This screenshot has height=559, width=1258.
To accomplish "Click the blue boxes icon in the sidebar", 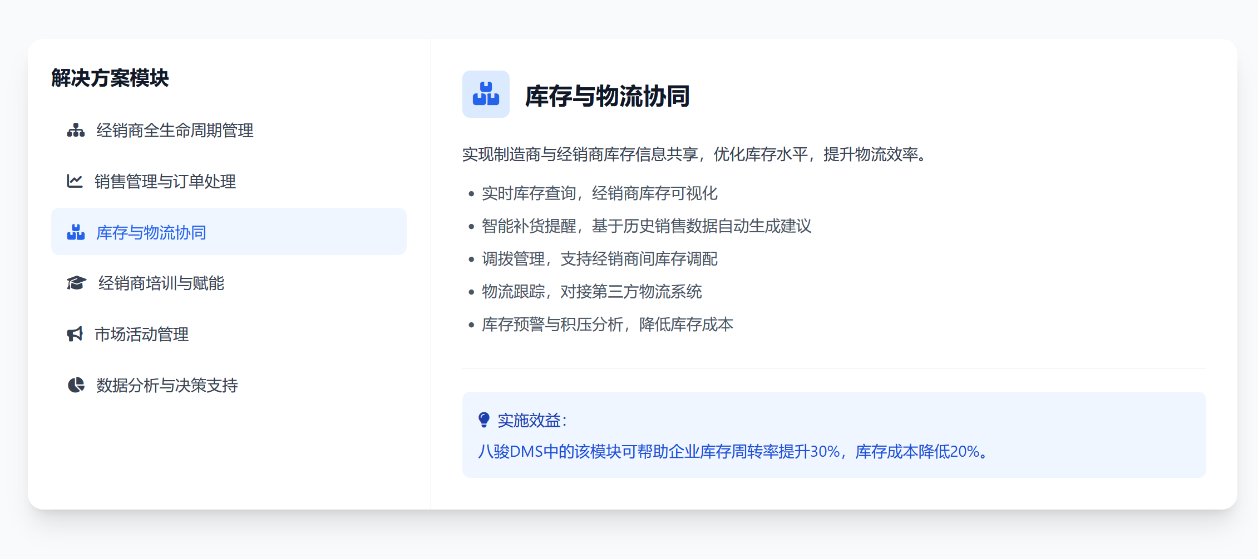I will tap(76, 232).
